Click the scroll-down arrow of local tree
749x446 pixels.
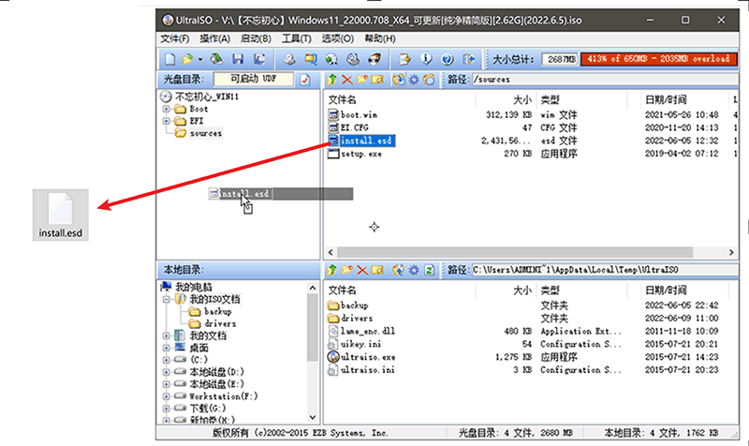[x=313, y=417]
